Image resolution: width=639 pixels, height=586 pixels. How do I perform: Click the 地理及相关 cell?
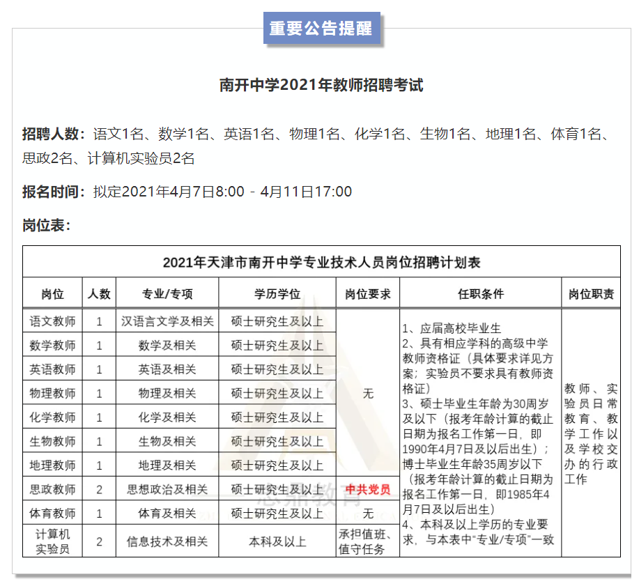click(x=167, y=465)
